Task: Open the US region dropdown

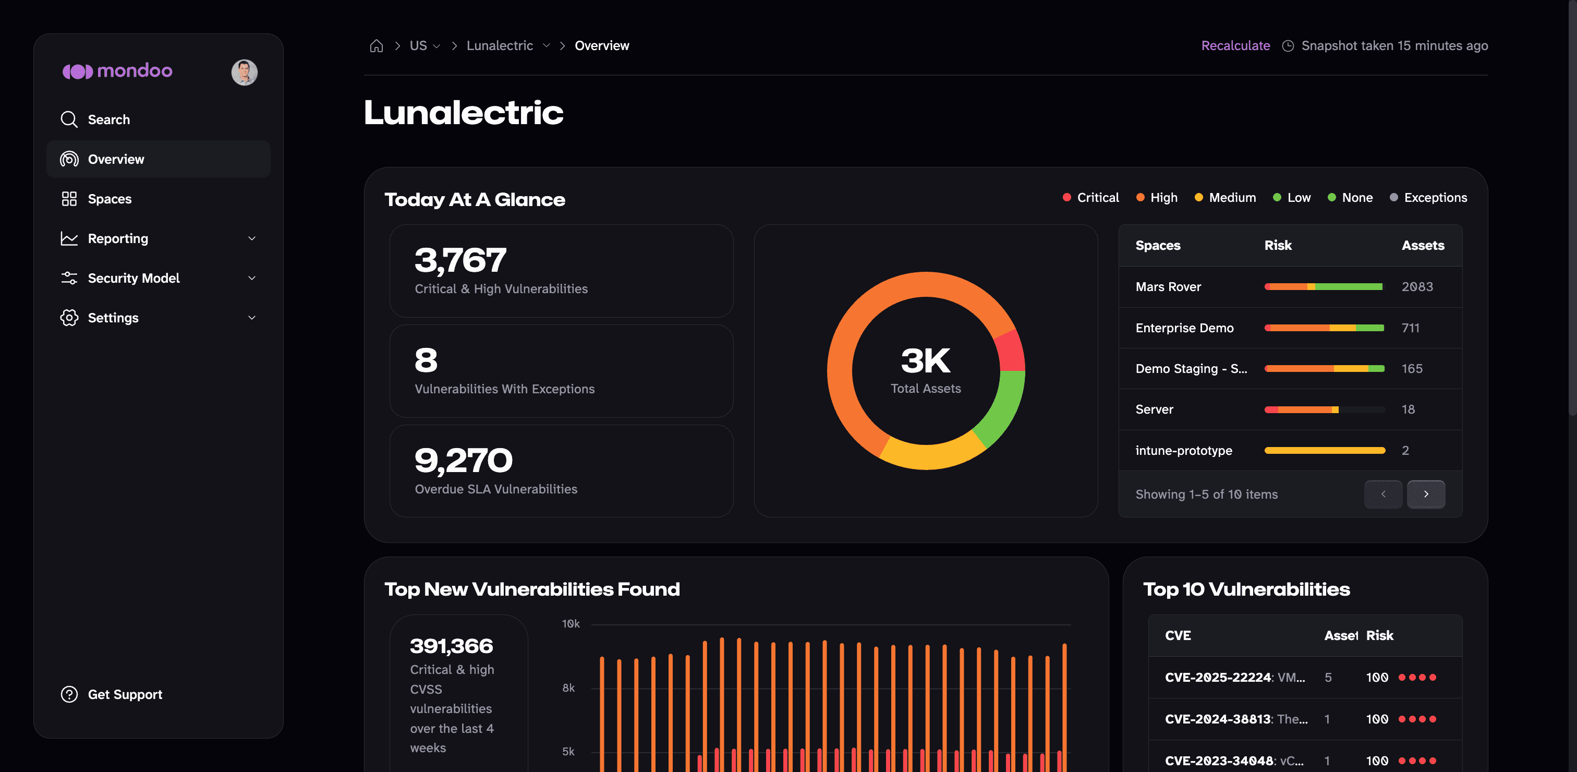Action: pos(425,46)
